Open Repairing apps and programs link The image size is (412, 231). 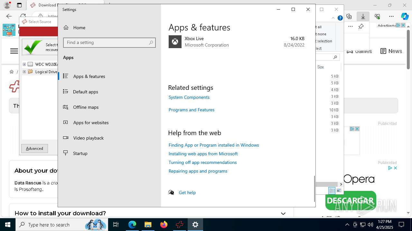[198, 171]
